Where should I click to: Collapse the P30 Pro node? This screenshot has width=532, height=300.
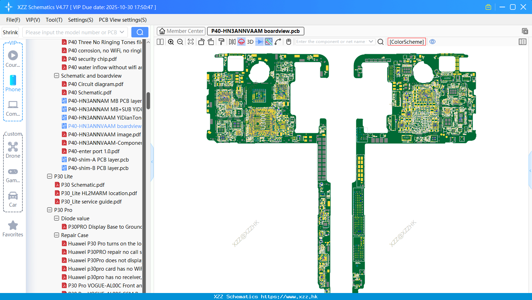pyautogui.click(x=50, y=210)
